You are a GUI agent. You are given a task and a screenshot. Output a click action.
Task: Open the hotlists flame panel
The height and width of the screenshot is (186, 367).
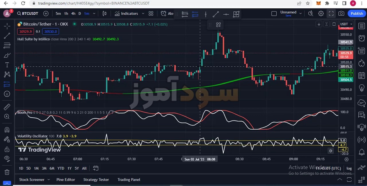coord(362,63)
